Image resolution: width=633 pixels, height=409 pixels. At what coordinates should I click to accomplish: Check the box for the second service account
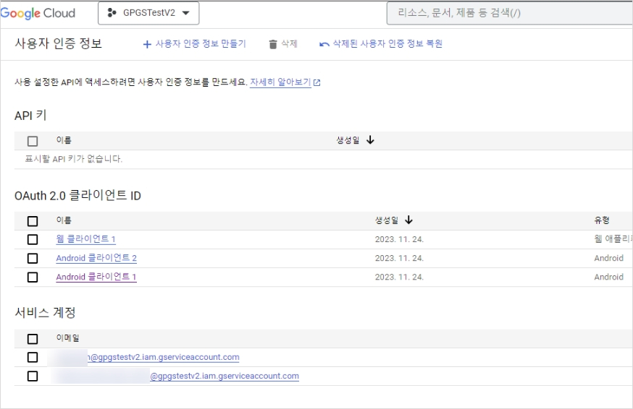[33, 376]
